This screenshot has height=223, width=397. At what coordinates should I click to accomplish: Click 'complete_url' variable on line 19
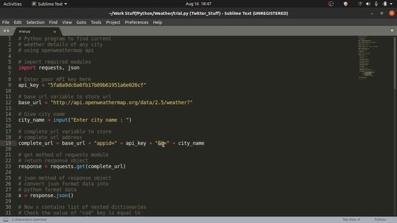tap(36, 143)
